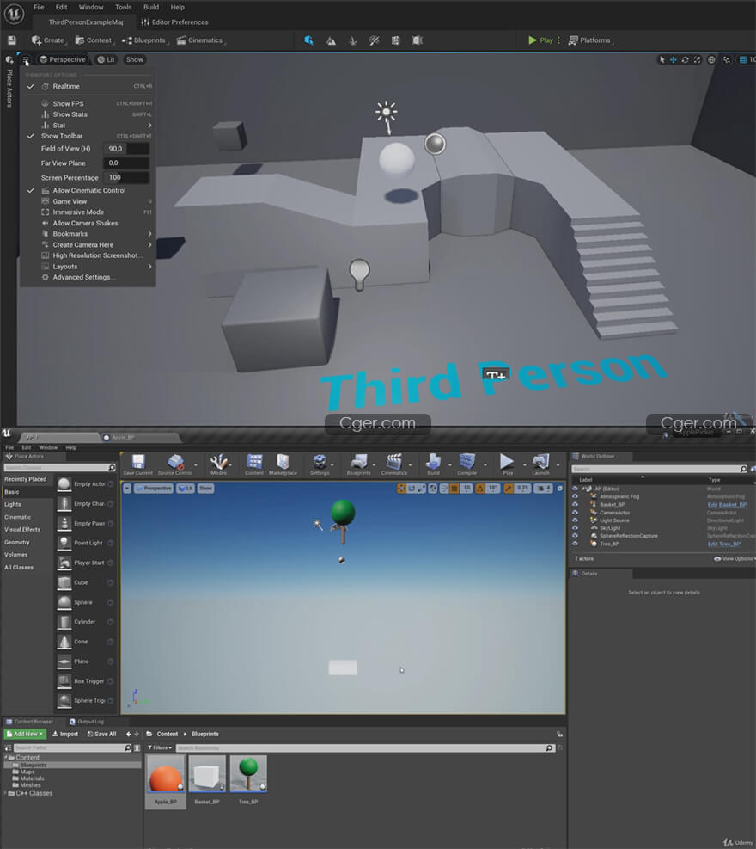The height and width of the screenshot is (849, 756).
Task: Click the Lit view mode button in UE5
Action: pos(106,59)
